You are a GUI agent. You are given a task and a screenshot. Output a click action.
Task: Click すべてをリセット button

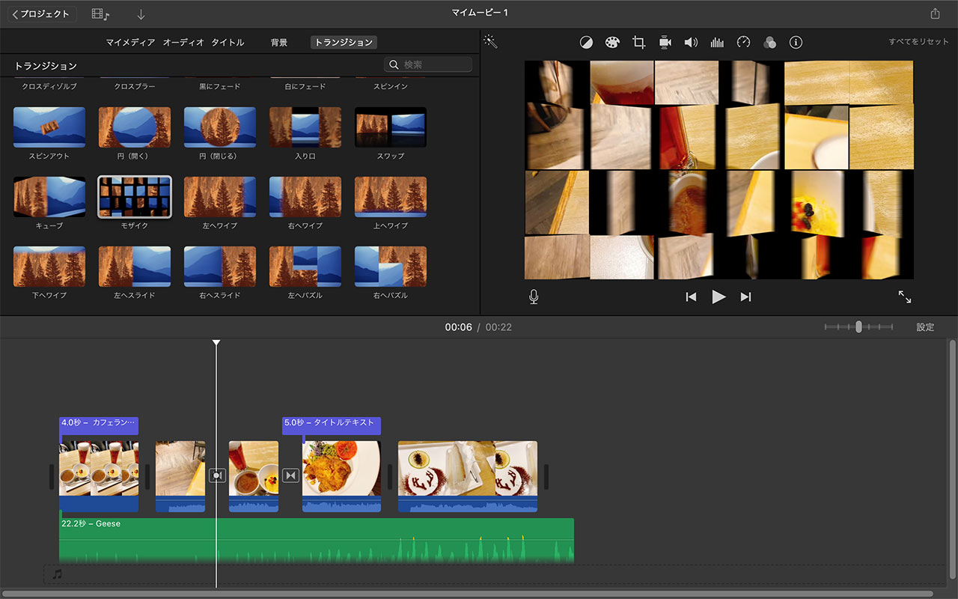(x=918, y=42)
